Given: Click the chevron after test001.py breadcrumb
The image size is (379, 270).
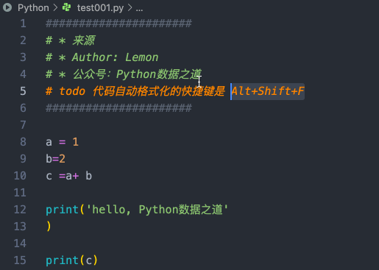Looking at the screenshot, I should 130,8.
